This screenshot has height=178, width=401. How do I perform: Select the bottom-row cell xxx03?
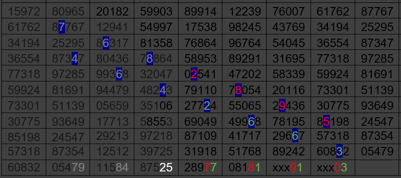point(333,168)
